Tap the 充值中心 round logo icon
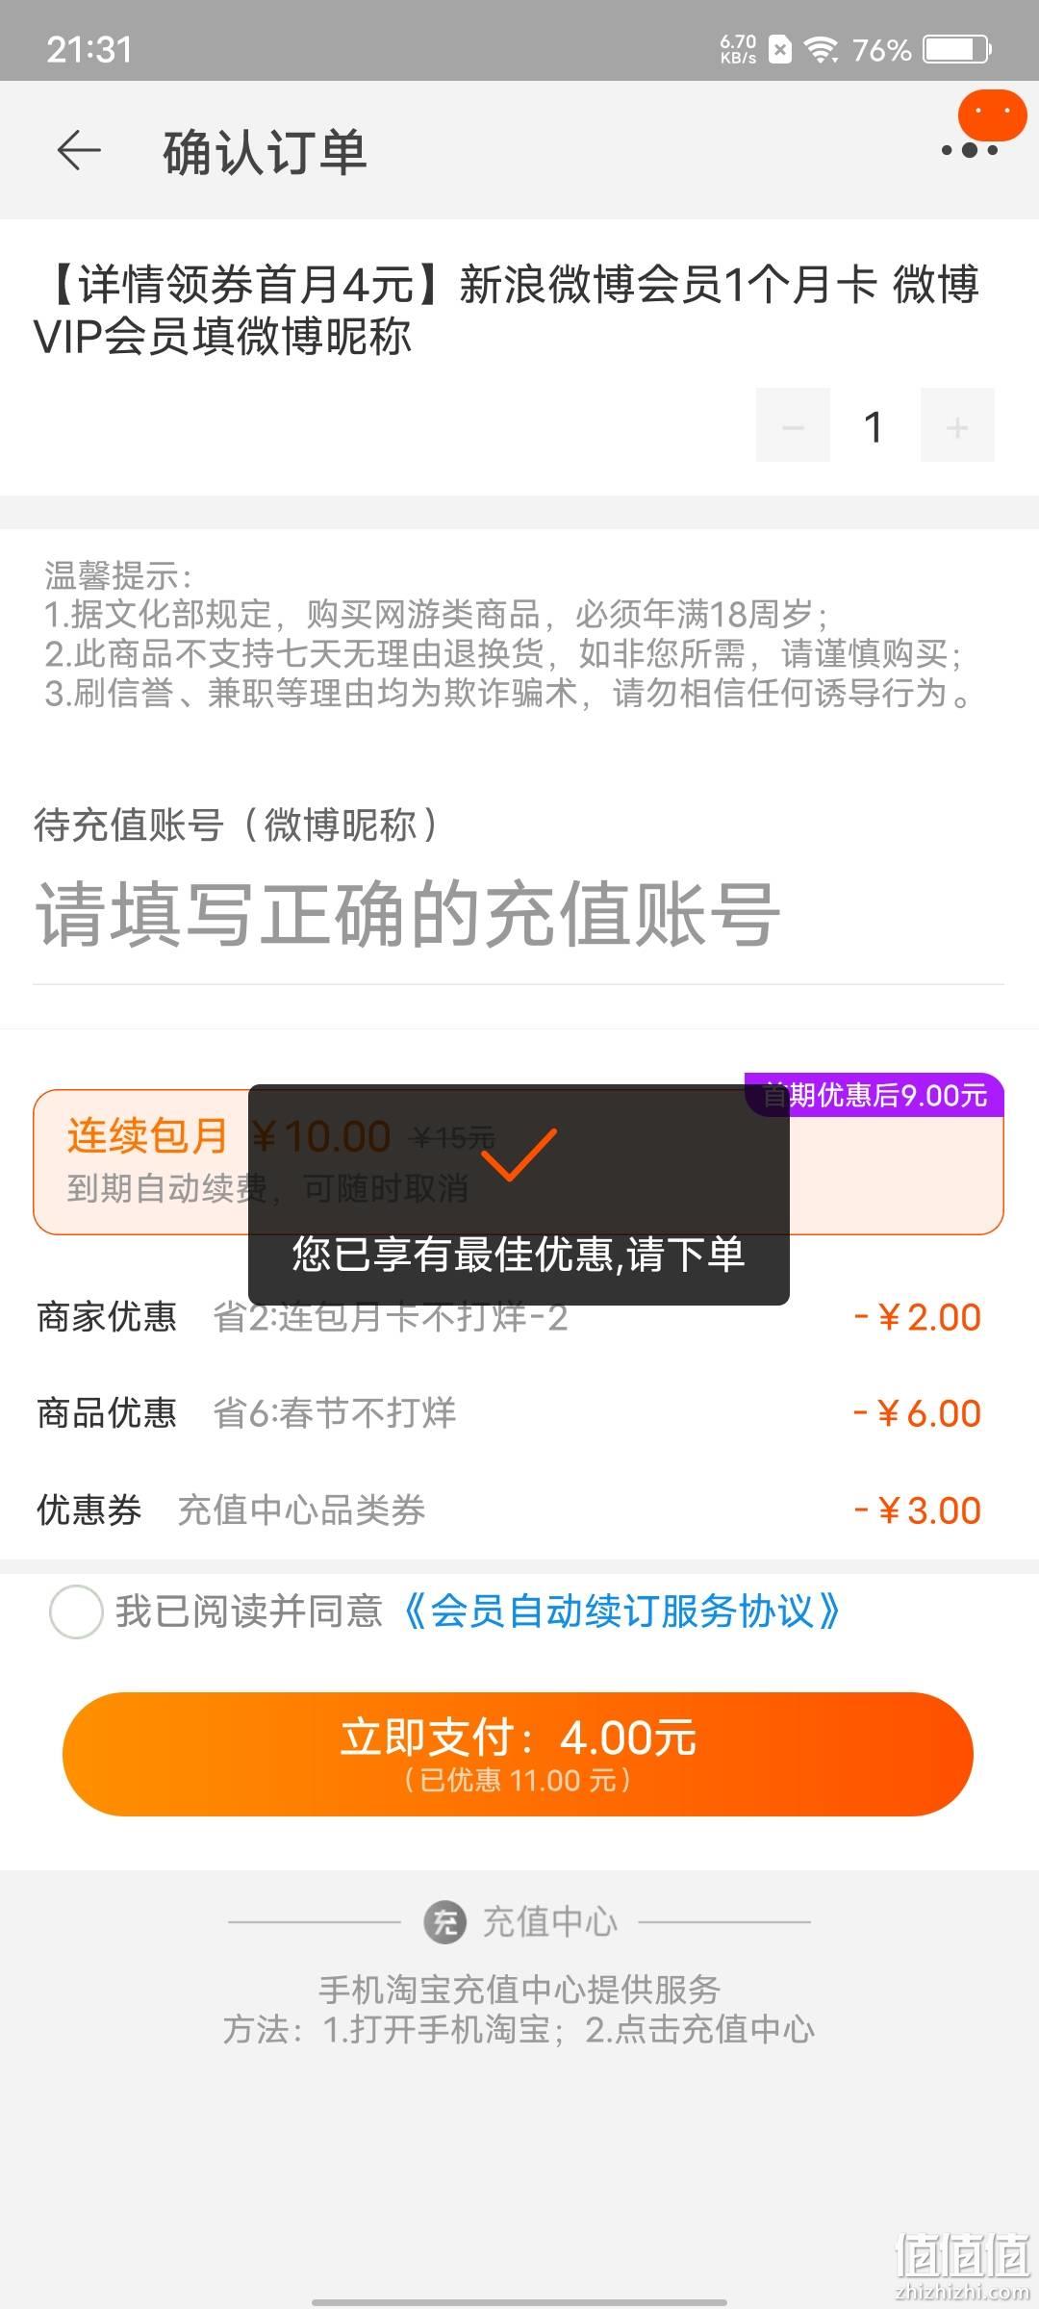Image resolution: width=1039 pixels, height=2309 pixels. coord(444,1922)
